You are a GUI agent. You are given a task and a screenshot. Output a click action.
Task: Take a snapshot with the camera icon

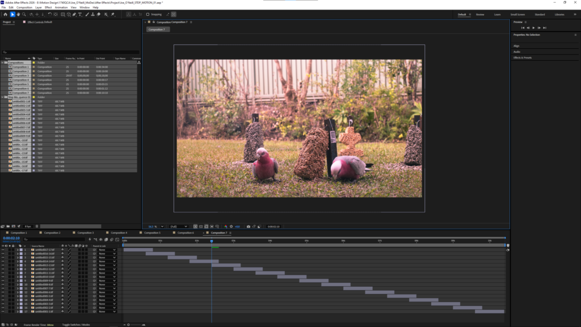(249, 227)
